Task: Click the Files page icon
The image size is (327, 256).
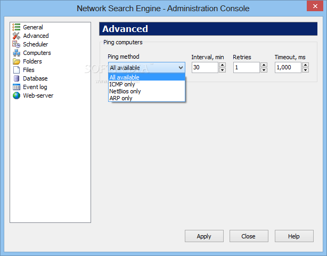Action: [17, 70]
